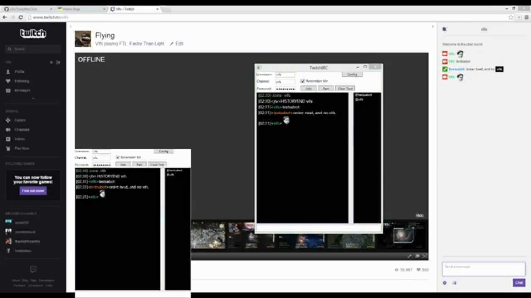Click the Twitch glitch icon above footer links

33,269
